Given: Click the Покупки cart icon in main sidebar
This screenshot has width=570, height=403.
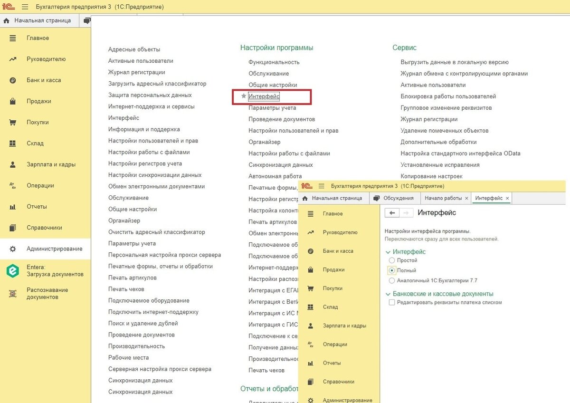Looking at the screenshot, I should coord(13,122).
